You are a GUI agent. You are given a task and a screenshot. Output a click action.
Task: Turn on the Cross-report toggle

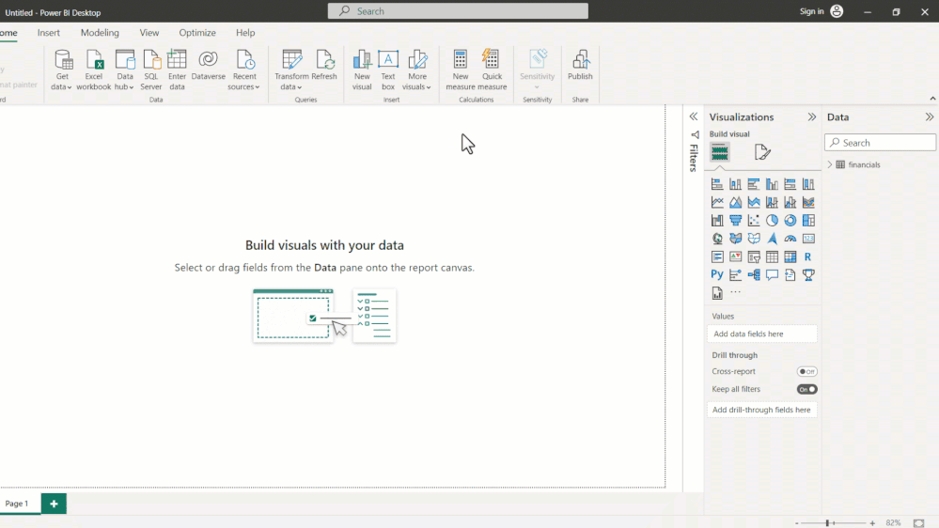806,371
